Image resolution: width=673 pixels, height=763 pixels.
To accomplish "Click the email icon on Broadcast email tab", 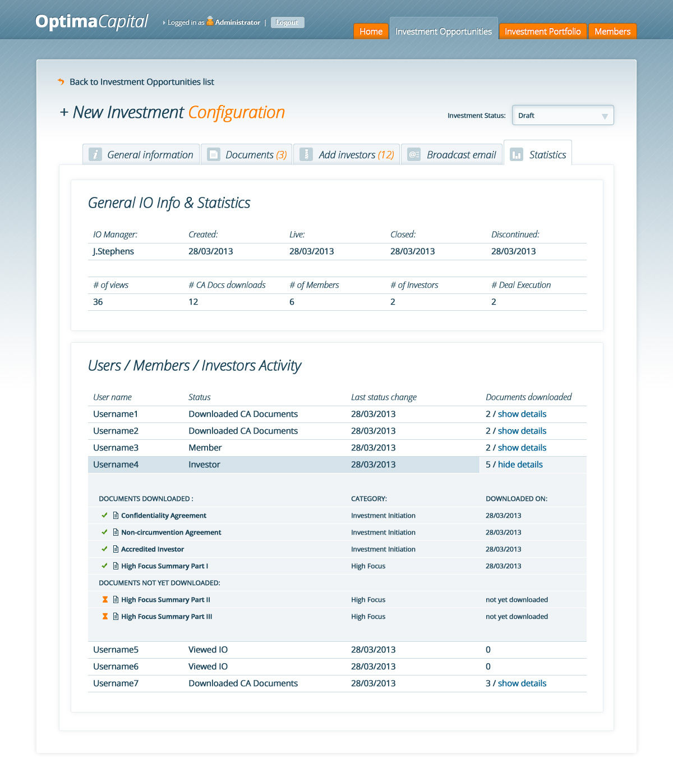I will (414, 154).
